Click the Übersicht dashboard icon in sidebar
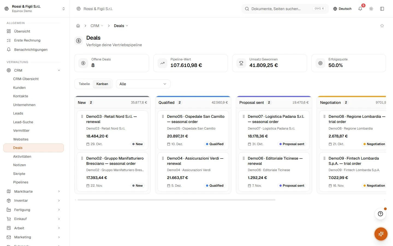Image resolution: width=393 pixels, height=246 pixels. [x=9, y=31]
